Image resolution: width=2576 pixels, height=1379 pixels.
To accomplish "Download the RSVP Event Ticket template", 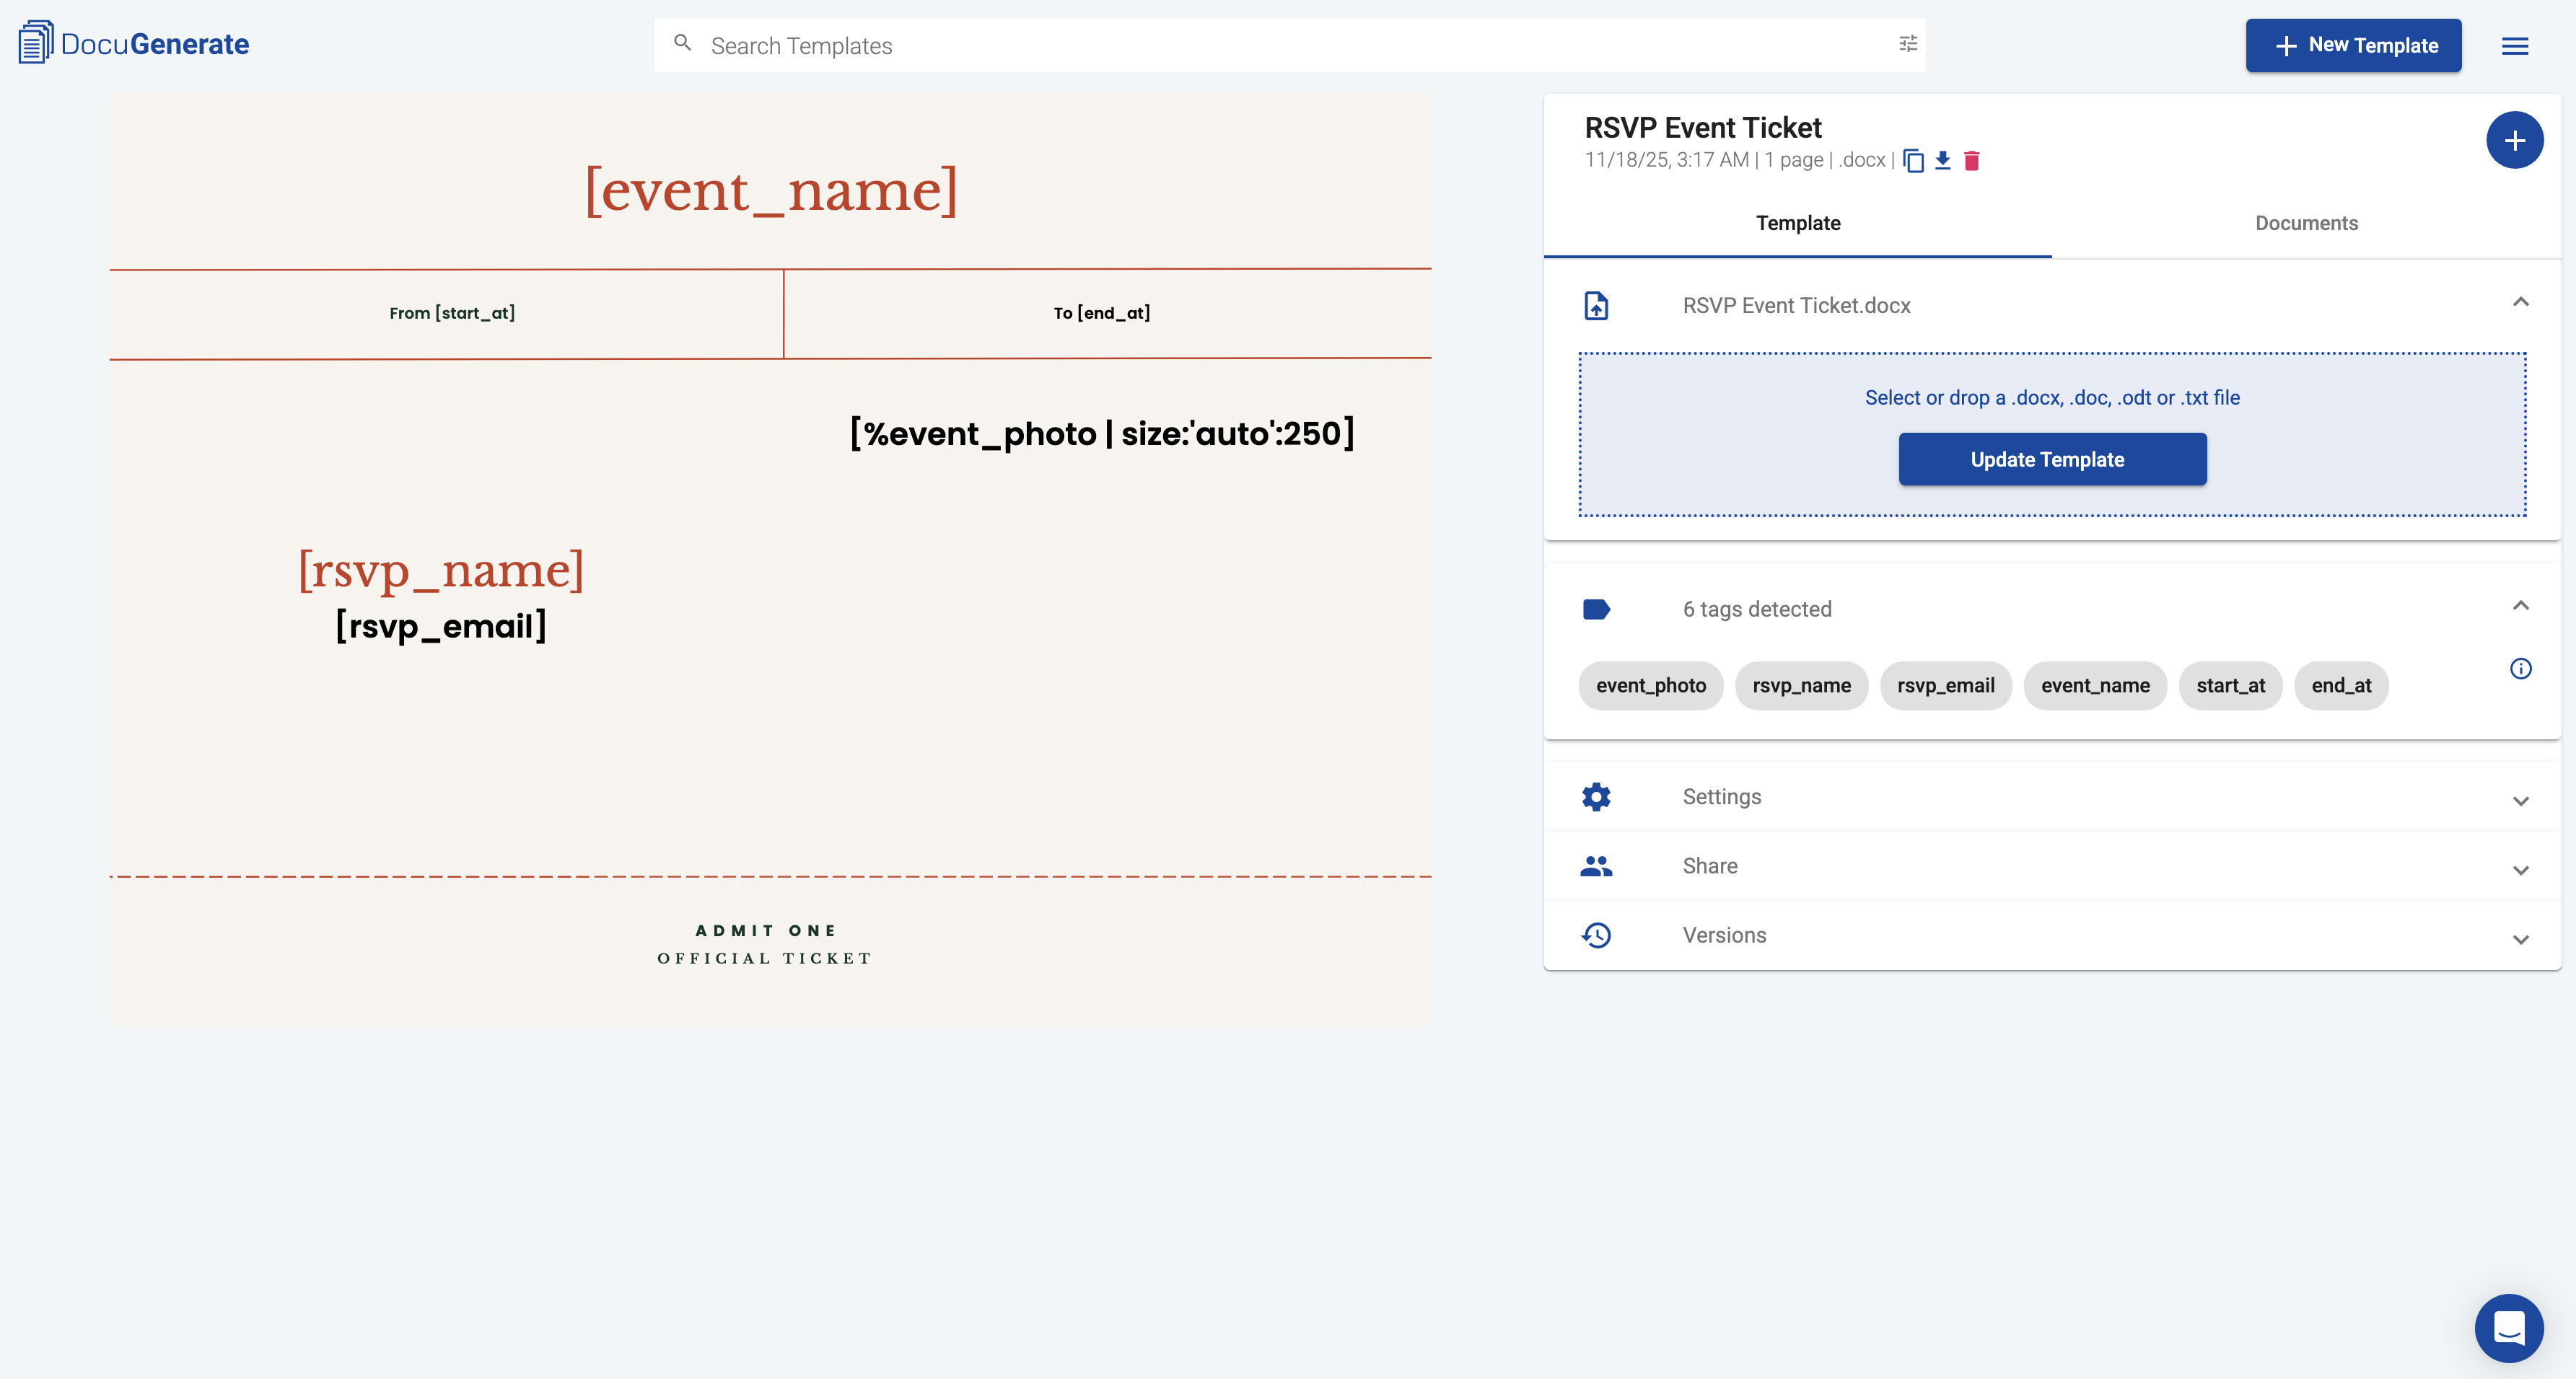I will click(1943, 161).
